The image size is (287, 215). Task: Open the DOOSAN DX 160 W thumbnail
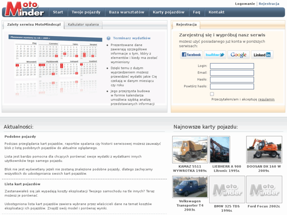264,150
